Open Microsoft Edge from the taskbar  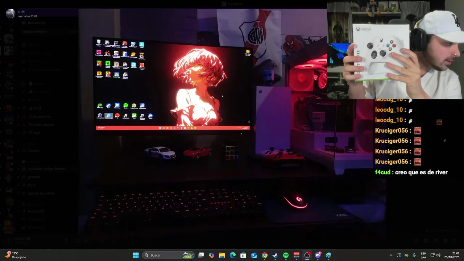[233, 255]
